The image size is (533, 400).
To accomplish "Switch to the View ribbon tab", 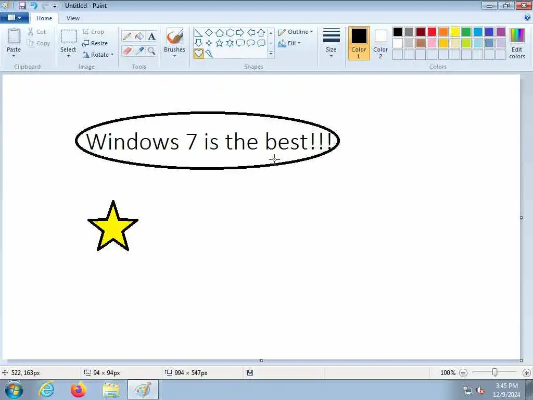I will coord(73,18).
